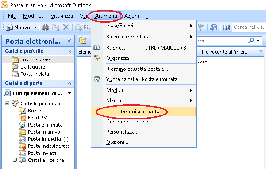Open Posta inviata under Cartelle personali
266x169 pixels.
(x=42, y=153)
